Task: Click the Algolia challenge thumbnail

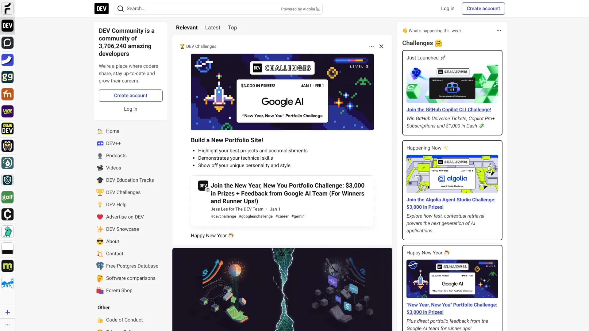Action: pyautogui.click(x=452, y=174)
